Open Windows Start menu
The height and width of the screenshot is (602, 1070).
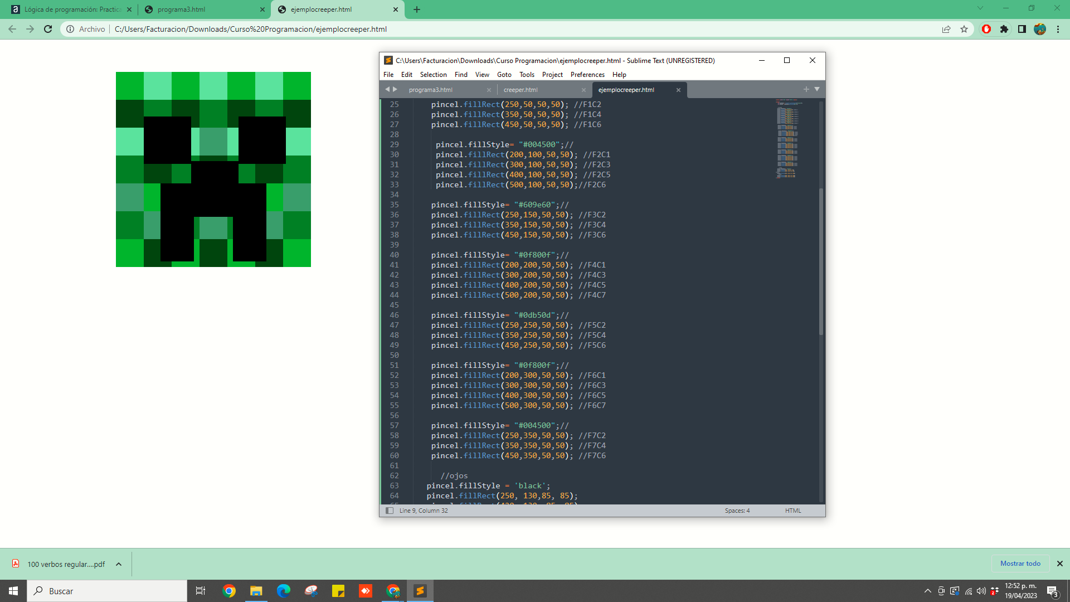[x=13, y=591]
